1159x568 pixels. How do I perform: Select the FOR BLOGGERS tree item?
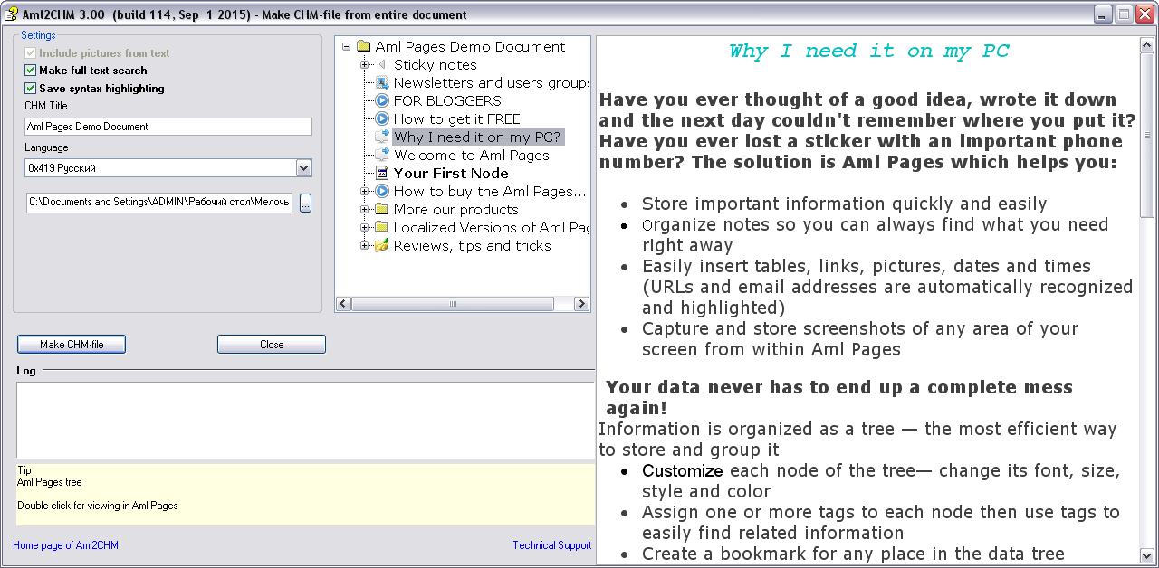(447, 101)
